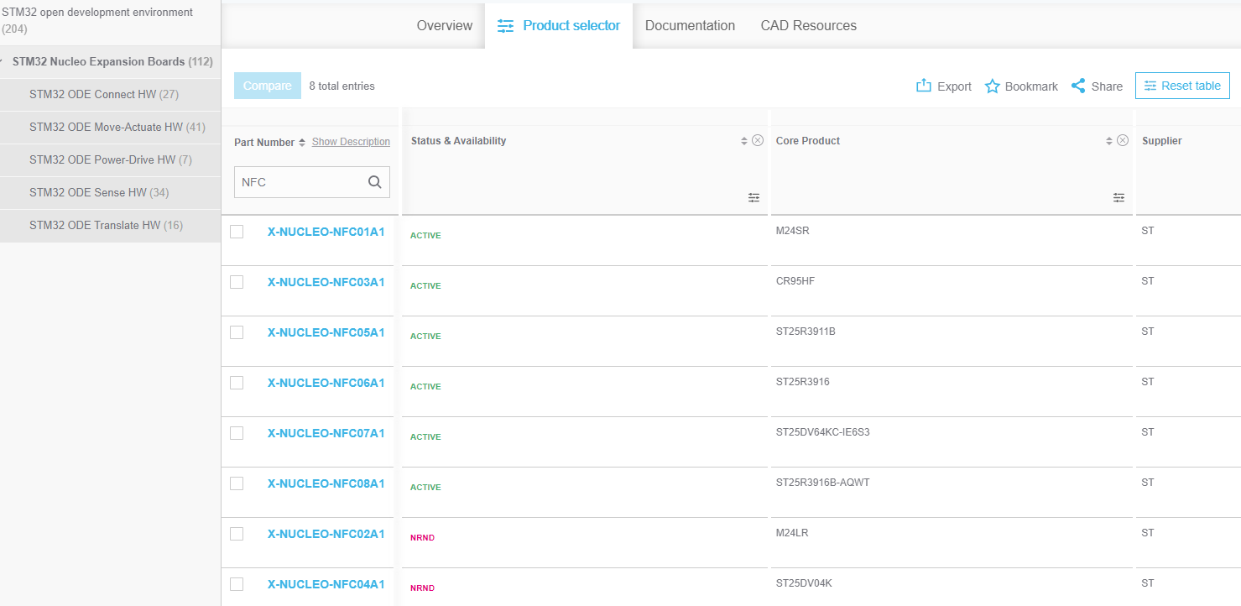This screenshot has height=606, width=1241.
Task: Open the X-NUCLEO-NFC06A1 product link
Action: 326,383
